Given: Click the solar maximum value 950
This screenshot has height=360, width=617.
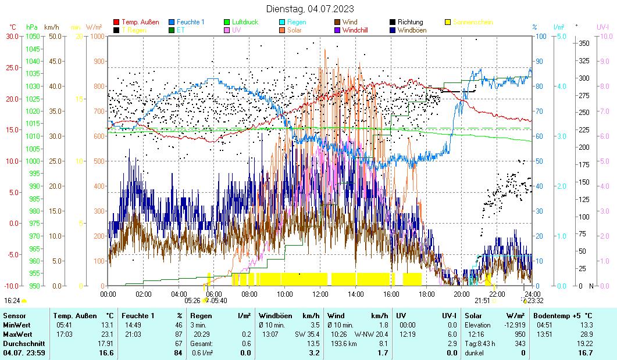Looking at the screenshot, I should coord(520,334).
